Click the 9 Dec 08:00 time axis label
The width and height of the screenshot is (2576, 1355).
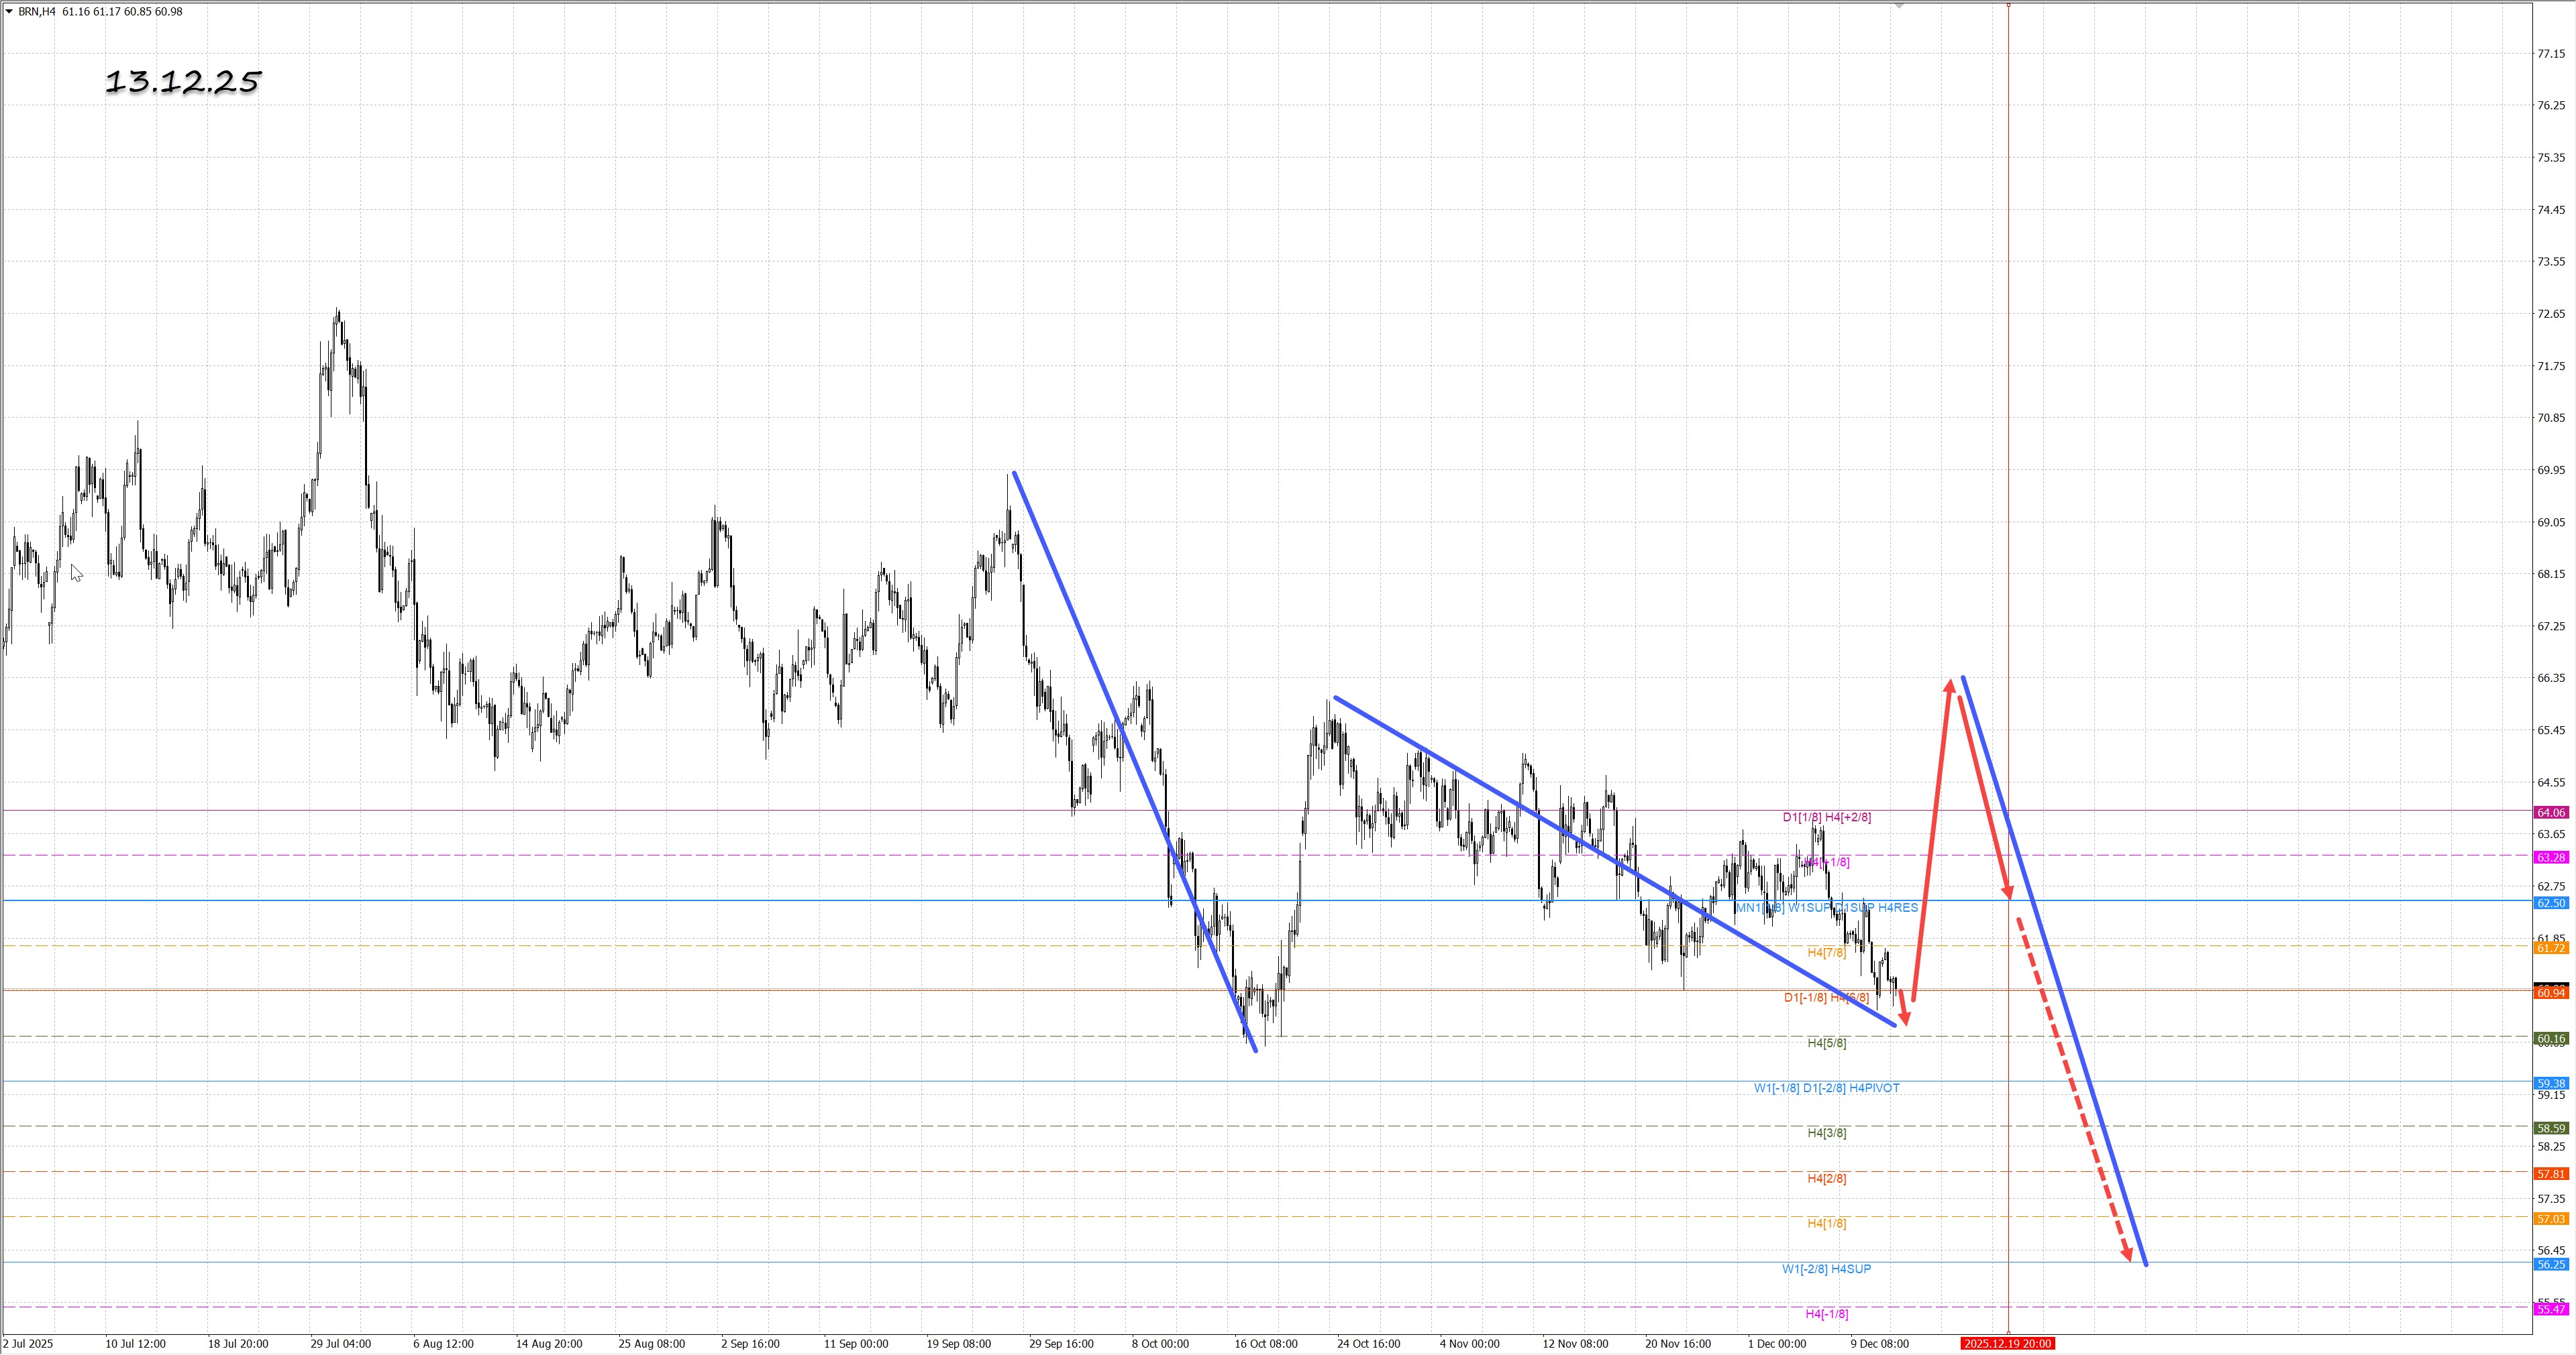click(1879, 1344)
